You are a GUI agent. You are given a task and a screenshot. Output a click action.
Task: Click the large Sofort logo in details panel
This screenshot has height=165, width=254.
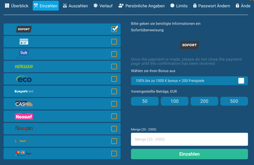pyautogui.click(x=189, y=45)
